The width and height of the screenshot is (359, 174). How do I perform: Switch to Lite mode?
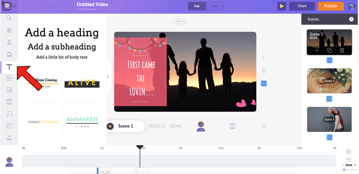(214, 6)
